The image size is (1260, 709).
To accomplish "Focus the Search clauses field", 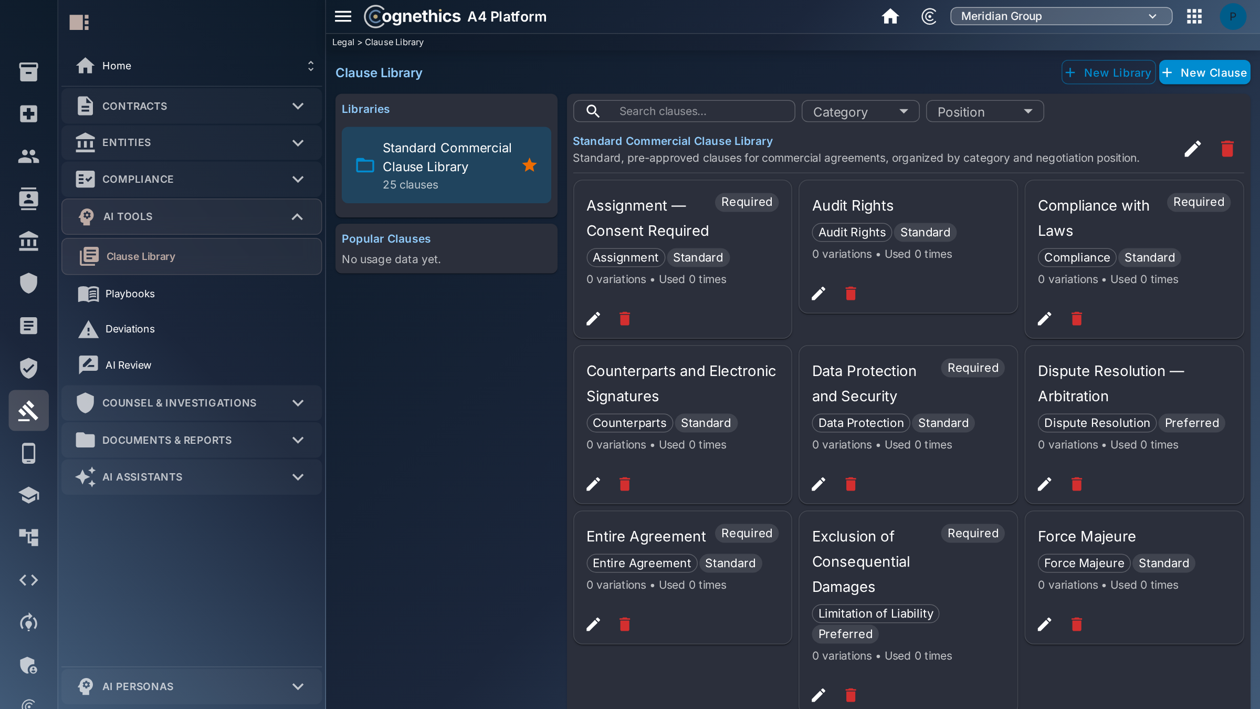I will (x=684, y=111).
